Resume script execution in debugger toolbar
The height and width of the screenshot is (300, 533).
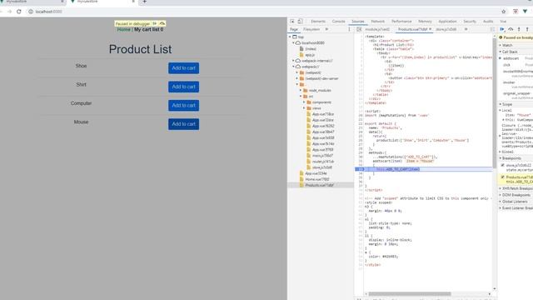(502, 29)
